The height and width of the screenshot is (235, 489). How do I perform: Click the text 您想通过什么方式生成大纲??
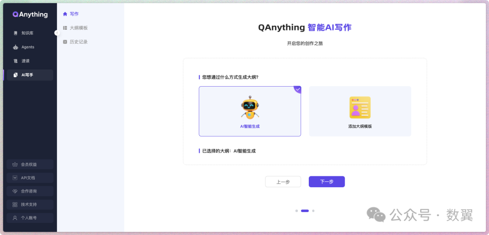tap(230, 77)
